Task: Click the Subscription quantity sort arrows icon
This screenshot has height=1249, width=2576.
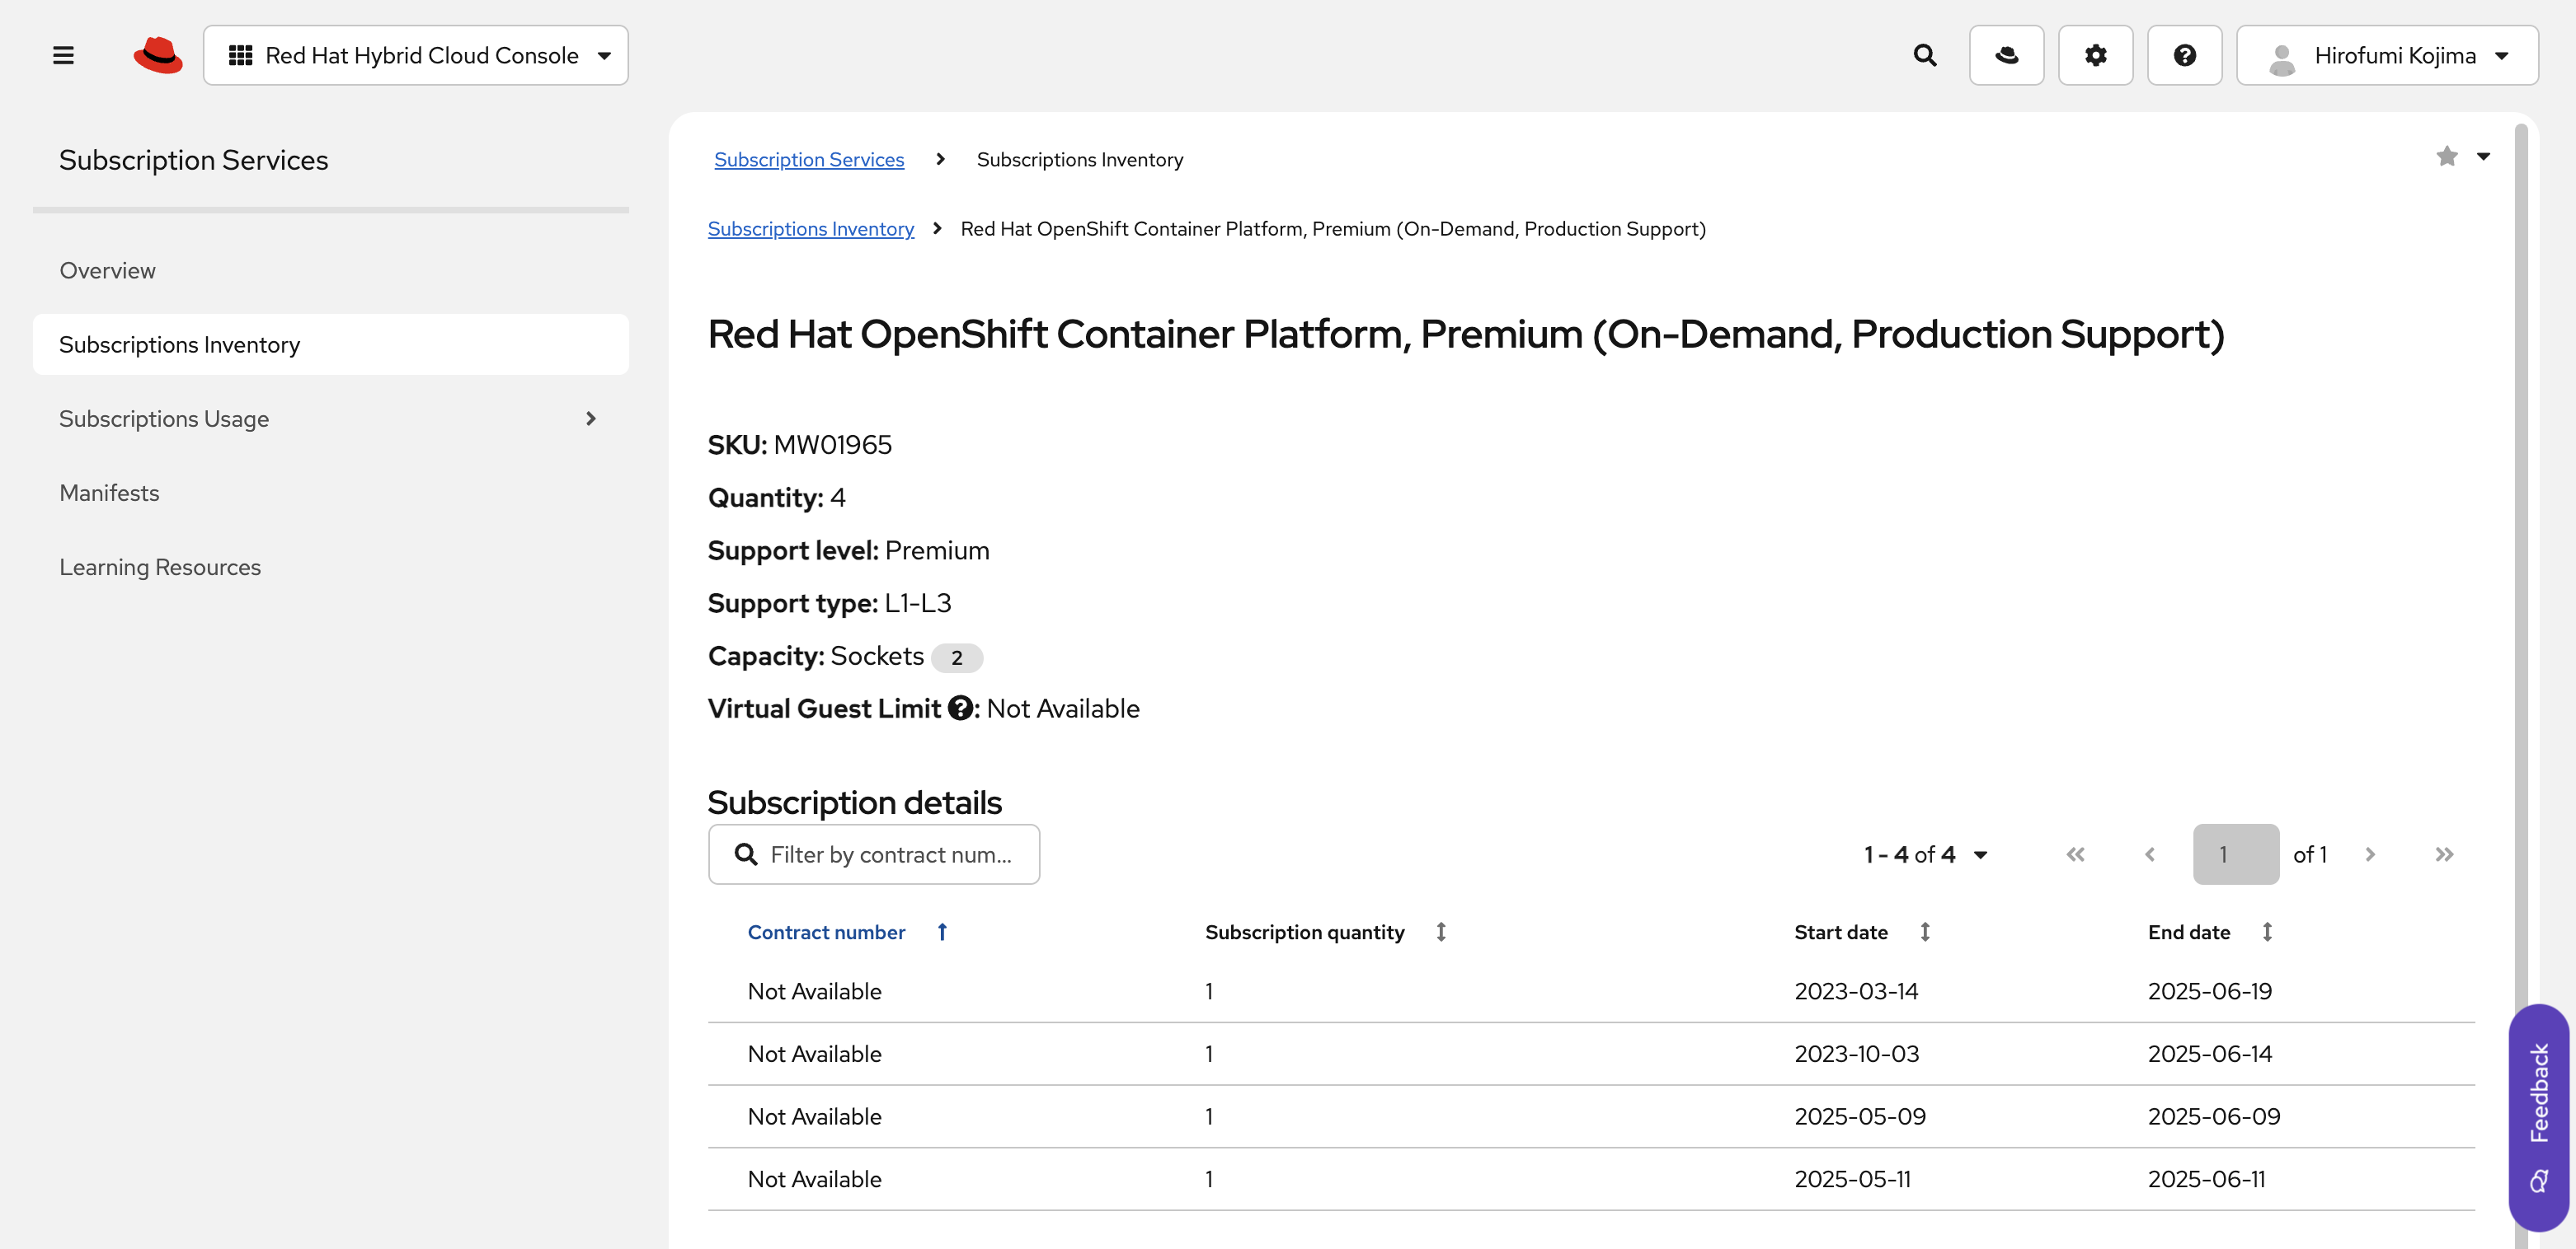Action: click(x=1440, y=933)
